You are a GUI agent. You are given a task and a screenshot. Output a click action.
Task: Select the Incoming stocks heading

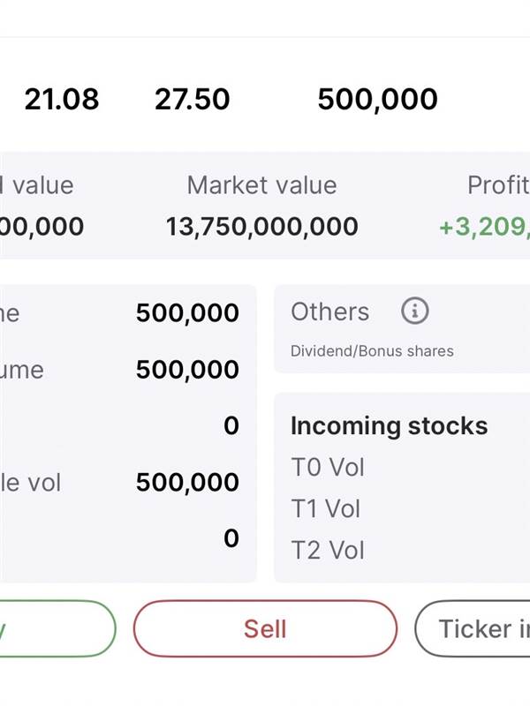(389, 425)
